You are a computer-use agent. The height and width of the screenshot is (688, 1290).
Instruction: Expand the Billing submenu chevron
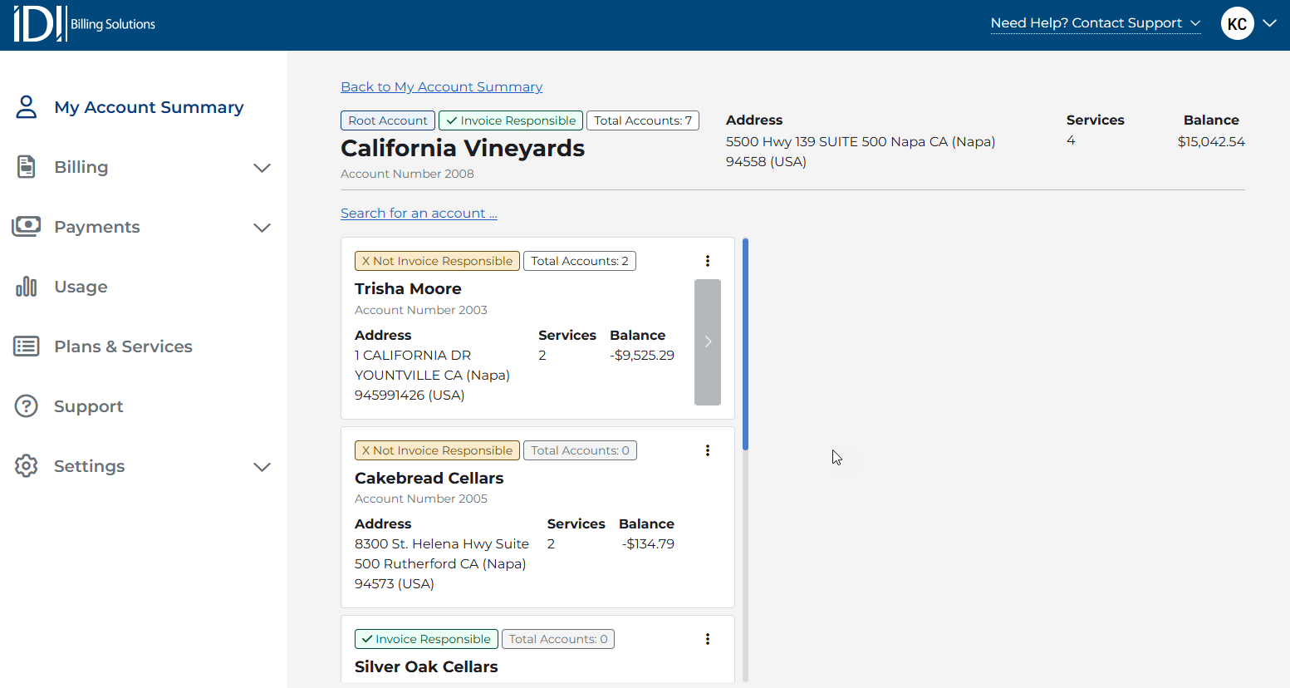262,168
